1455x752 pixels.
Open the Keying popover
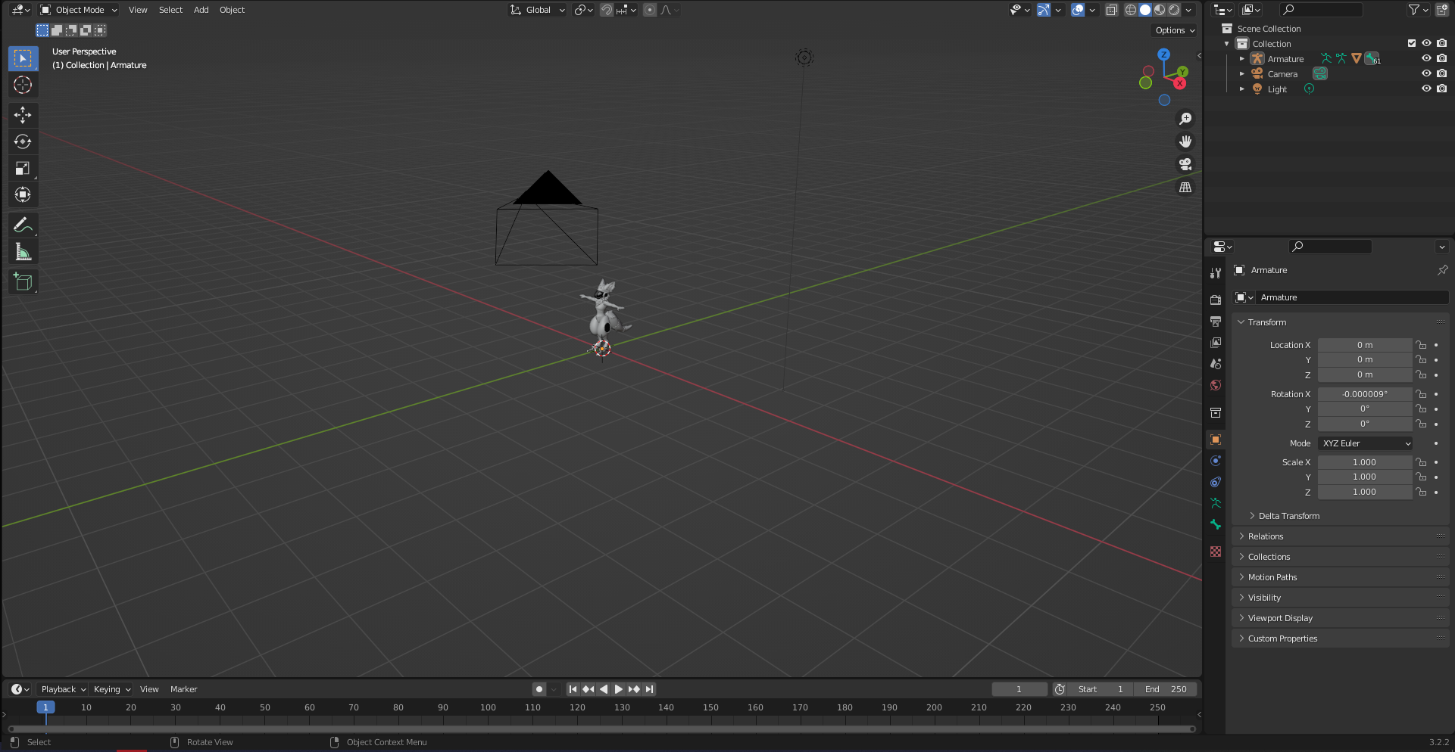[112, 689]
